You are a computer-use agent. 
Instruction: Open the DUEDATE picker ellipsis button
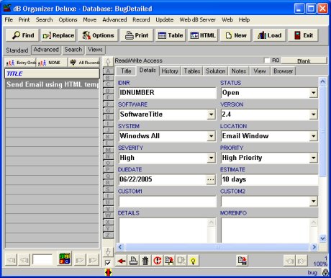(x=211, y=179)
